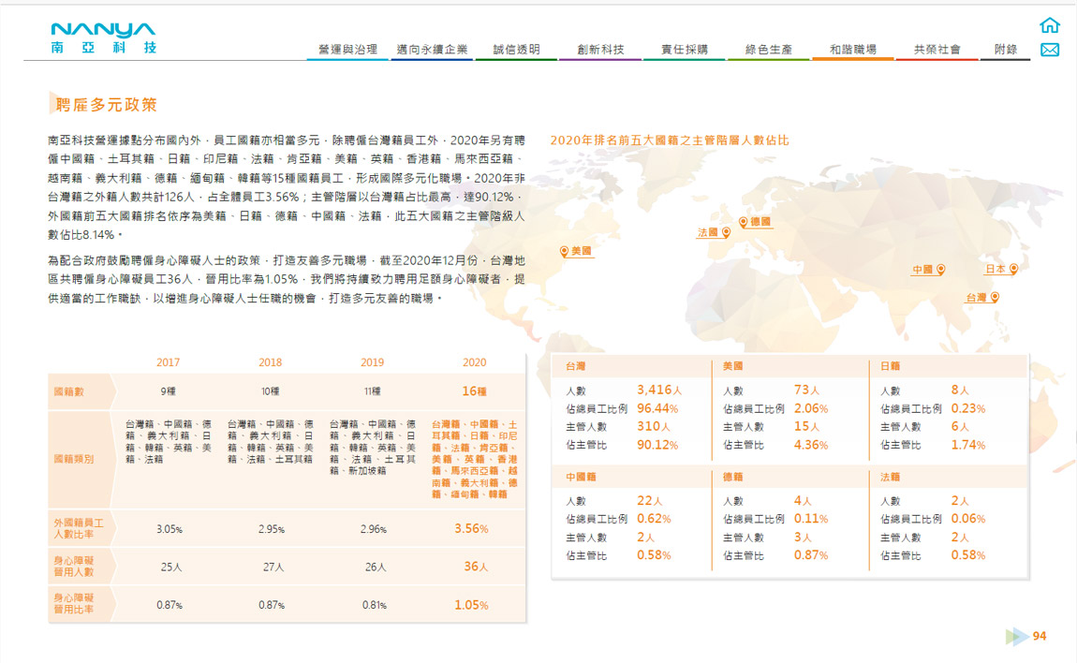Click the Germany map pin marker
This screenshot has width=1077, height=663.
[744, 222]
